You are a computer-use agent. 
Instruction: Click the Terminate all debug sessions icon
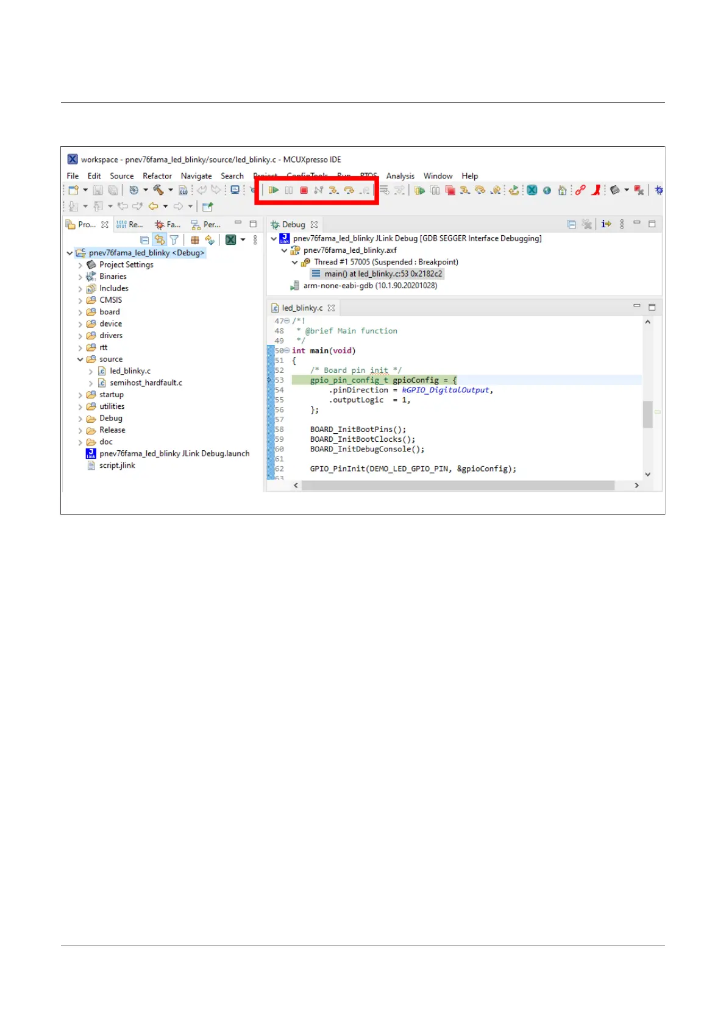pos(450,190)
